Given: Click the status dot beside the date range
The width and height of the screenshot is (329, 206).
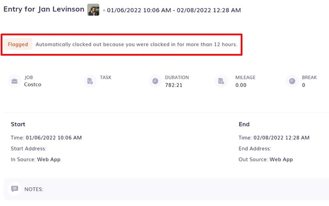Looking at the screenshot, I should 104,10.
